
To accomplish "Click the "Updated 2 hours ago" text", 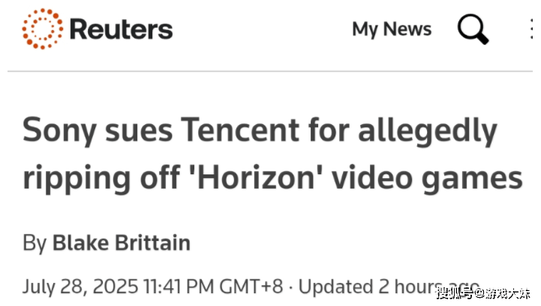I will [x=368, y=286].
